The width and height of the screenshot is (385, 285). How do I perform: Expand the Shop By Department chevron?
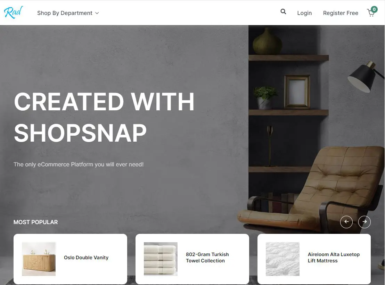(97, 13)
